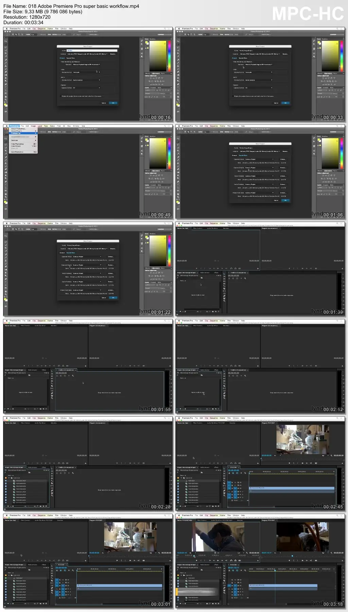Switch to Scratch Disks tab in the 00:00:16 dialog

(71, 58)
